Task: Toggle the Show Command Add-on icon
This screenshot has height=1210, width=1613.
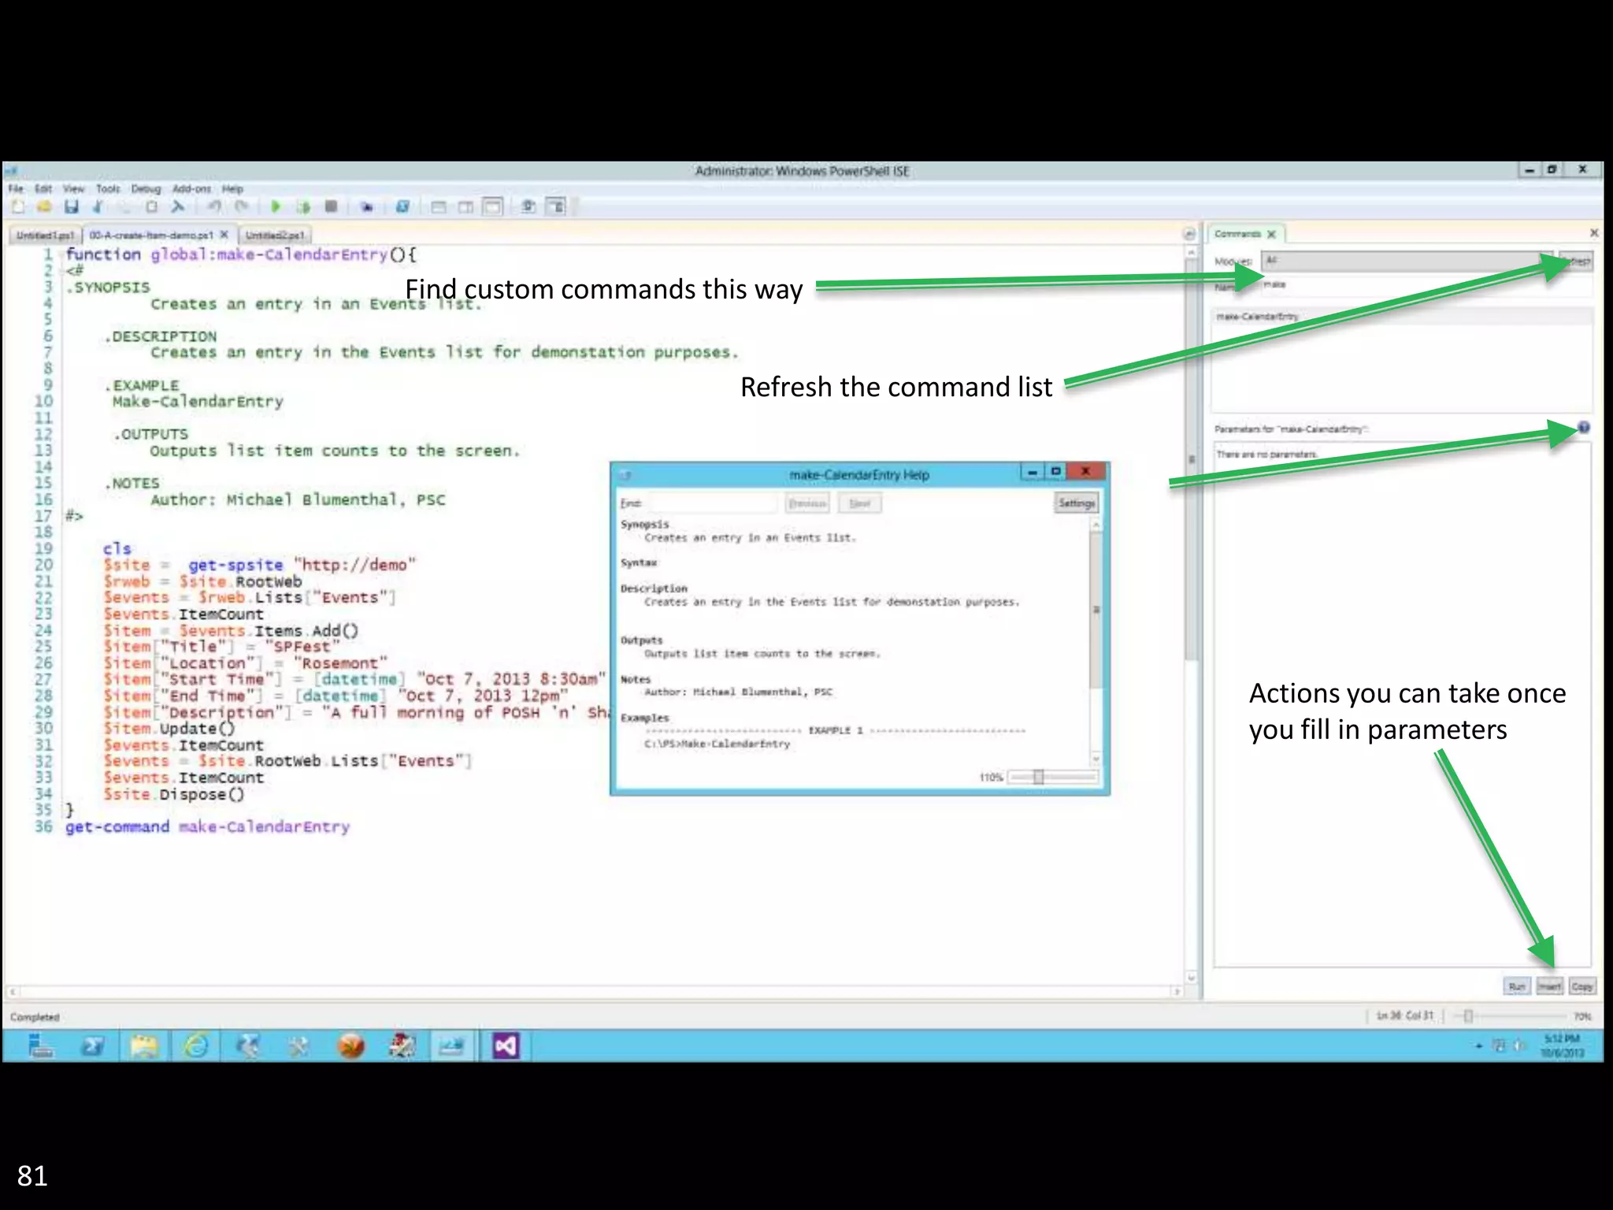Action: 556,206
